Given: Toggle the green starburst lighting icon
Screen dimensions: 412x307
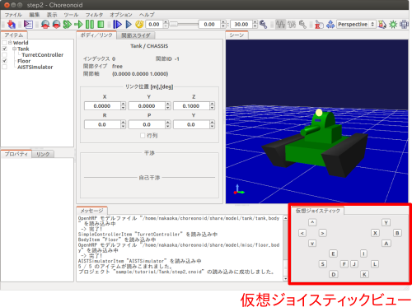Looking at the screenshot, I should (x=393, y=25).
